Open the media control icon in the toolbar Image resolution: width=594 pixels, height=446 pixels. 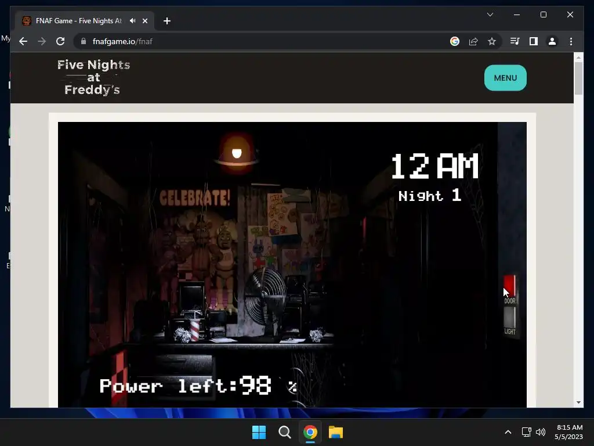click(515, 41)
